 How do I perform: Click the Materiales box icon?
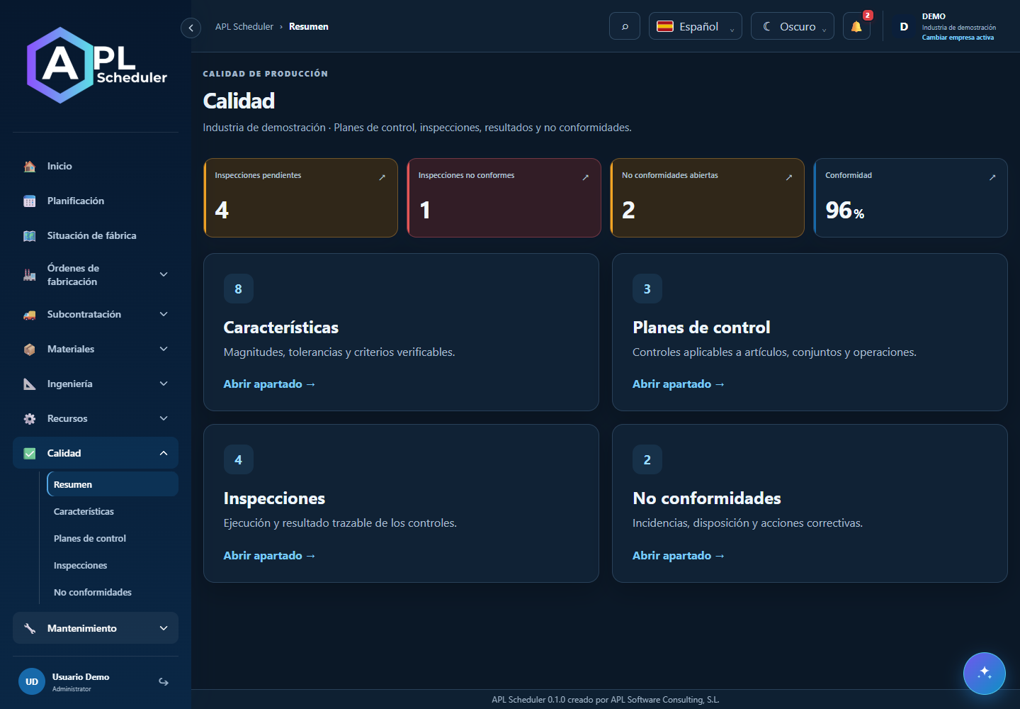tap(30, 350)
